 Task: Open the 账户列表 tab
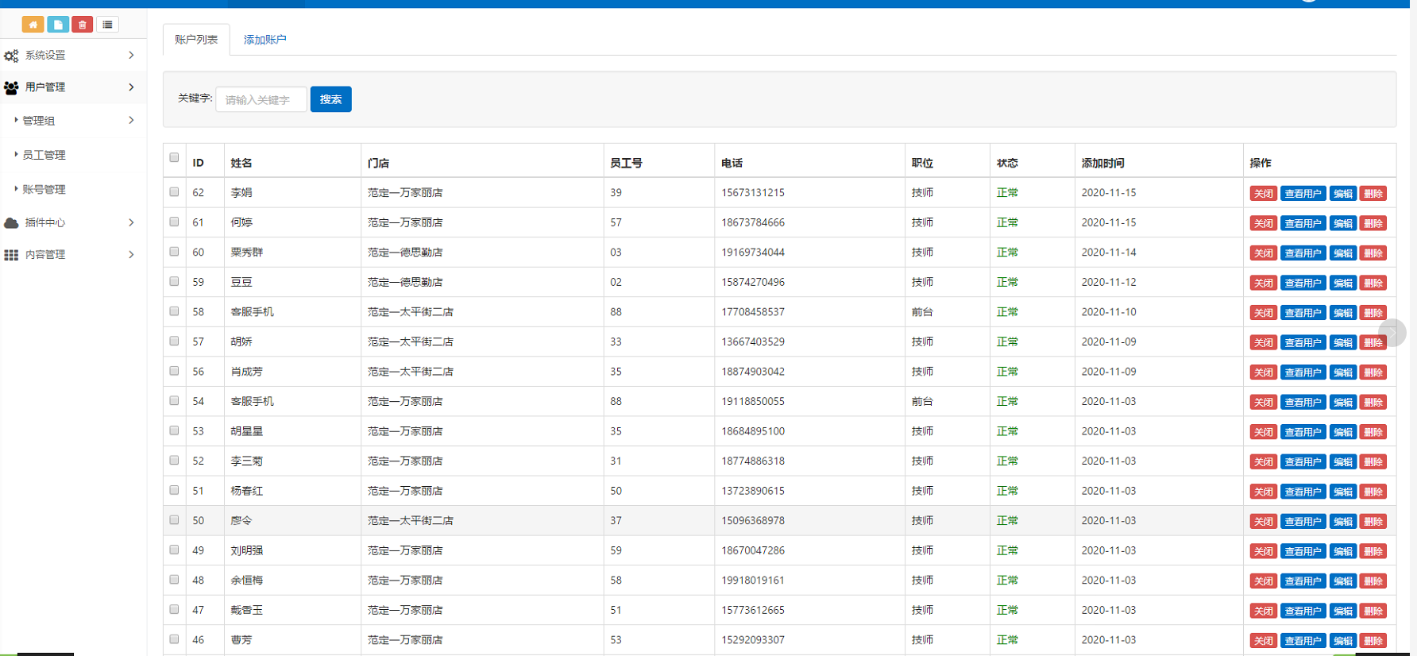(196, 40)
